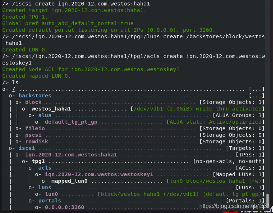
Task: Select the "Created LUN 0." output line
Action: click(25, 50)
